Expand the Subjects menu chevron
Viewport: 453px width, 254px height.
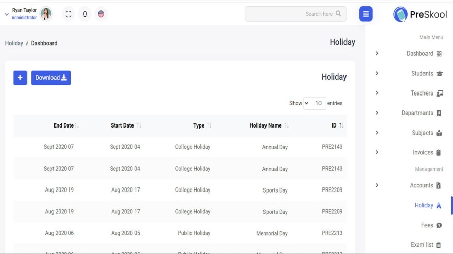pos(377,133)
